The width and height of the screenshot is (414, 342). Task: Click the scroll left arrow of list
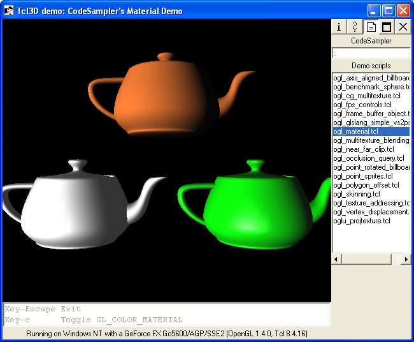[x=336, y=259]
